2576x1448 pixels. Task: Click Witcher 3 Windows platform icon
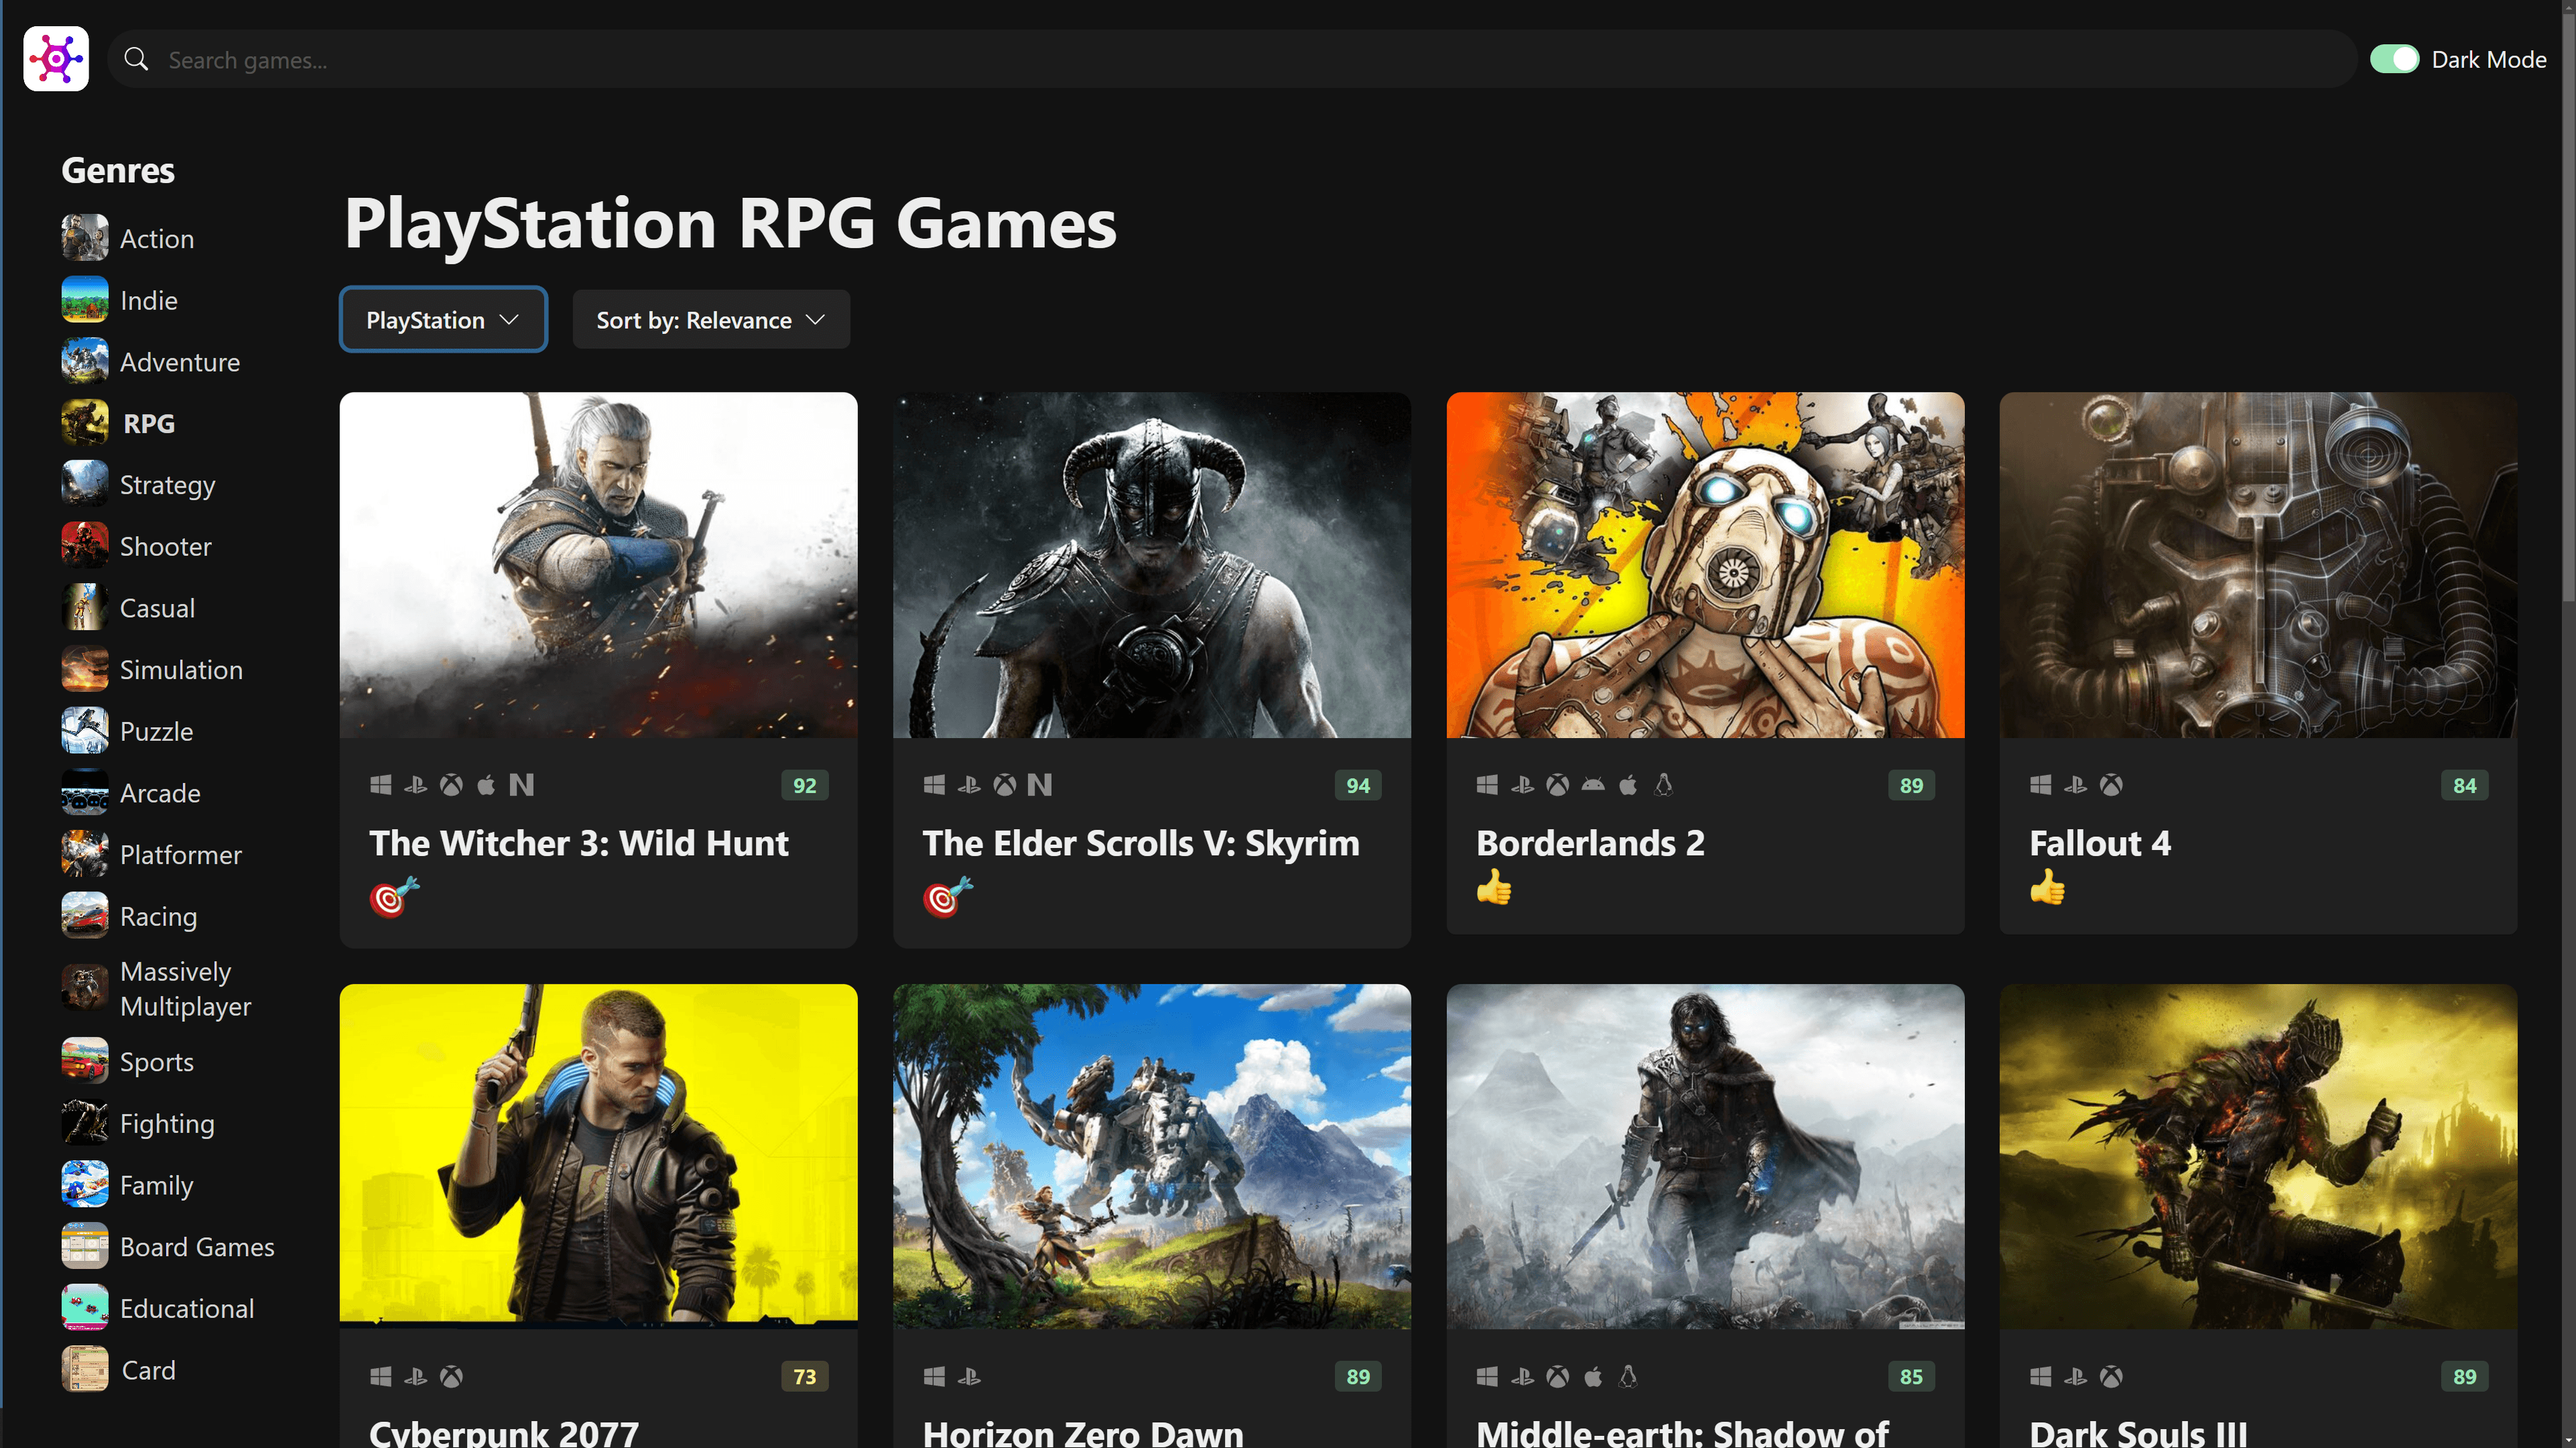[x=380, y=785]
